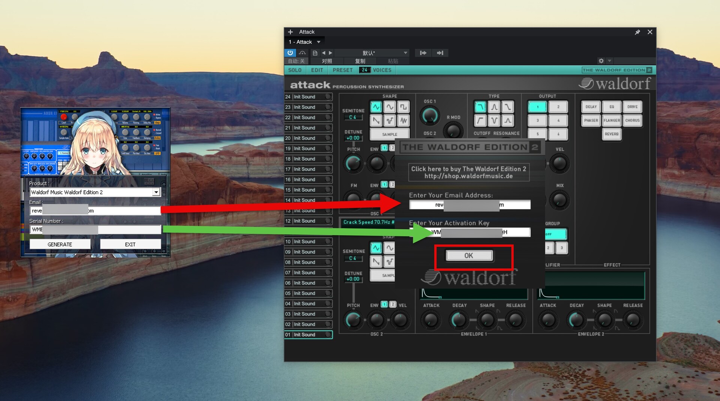Select sawtooth waveform in OSC 1 Shape

pos(376,120)
